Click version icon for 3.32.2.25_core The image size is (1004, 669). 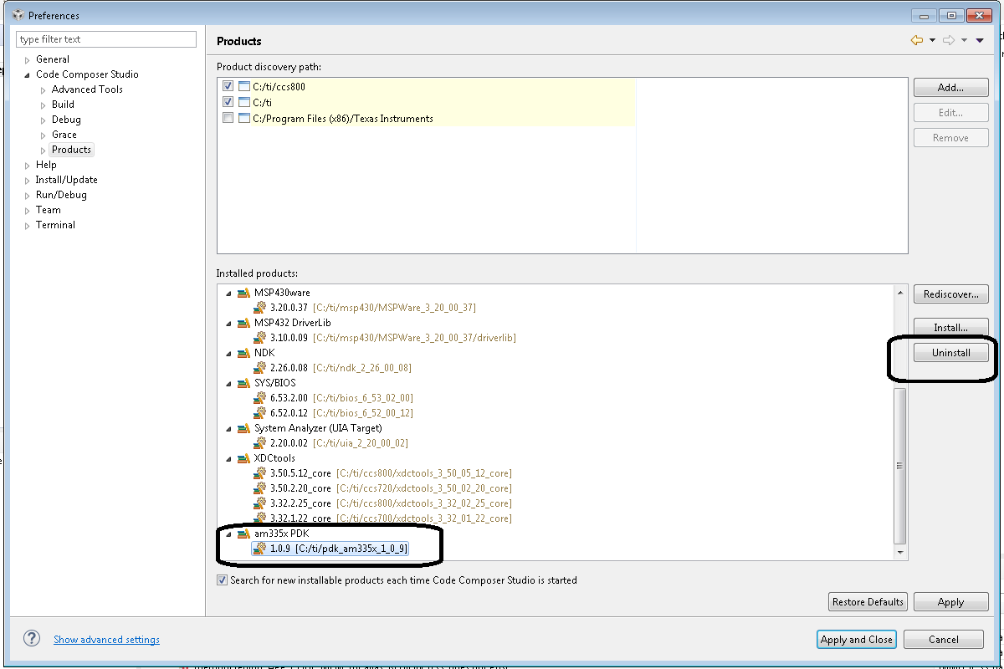(260, 503)
